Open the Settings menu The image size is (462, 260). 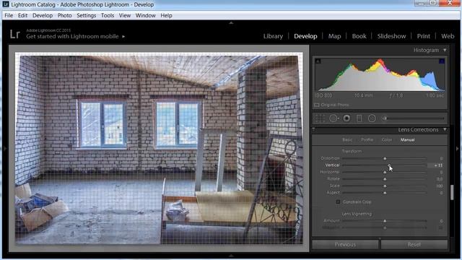(87, 15)
